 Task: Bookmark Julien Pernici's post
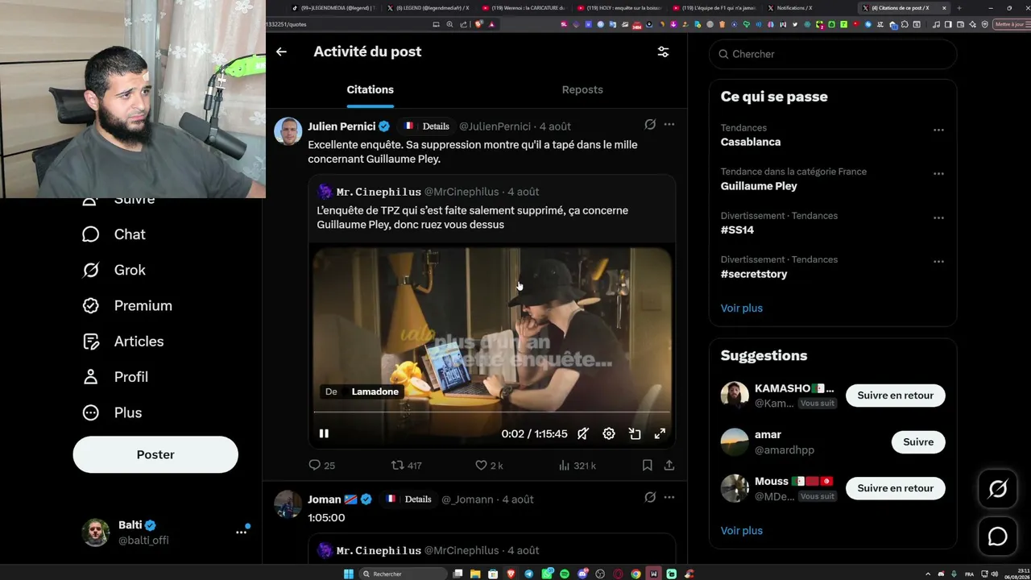[647, 466]
